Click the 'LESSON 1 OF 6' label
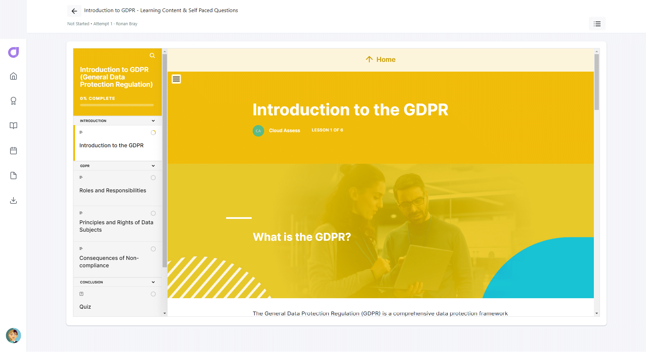The width and height of the screenshot is (646, 352). coord(327,130)
